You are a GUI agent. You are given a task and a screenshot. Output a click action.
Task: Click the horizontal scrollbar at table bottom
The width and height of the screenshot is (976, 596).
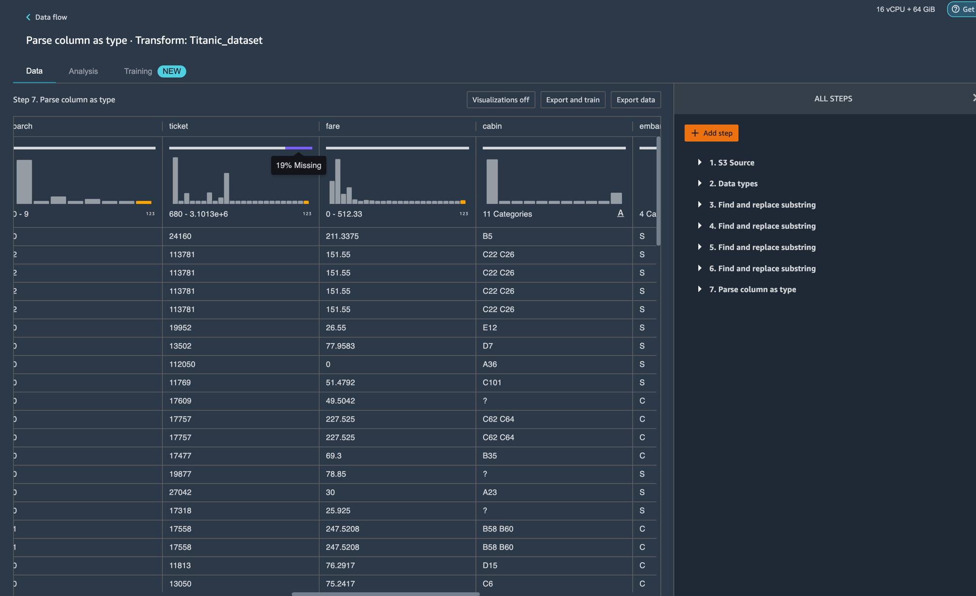pyautogui.click(x=385, y=594)
